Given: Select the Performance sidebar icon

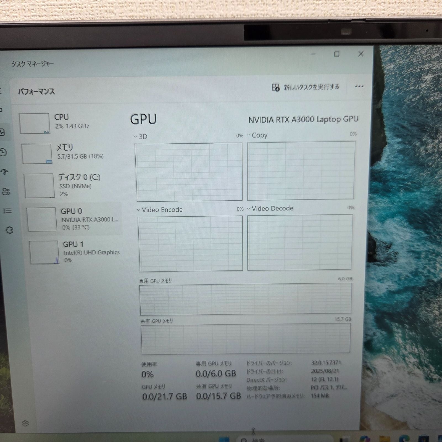Looking at the screenshot, I should tap(2, 132).
